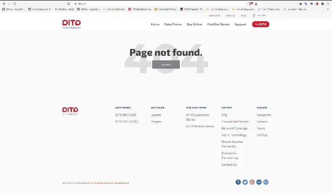Open the Compatible Phones footer link
Image resolution: width=332 pixels, height=193 pixels.
235,122
